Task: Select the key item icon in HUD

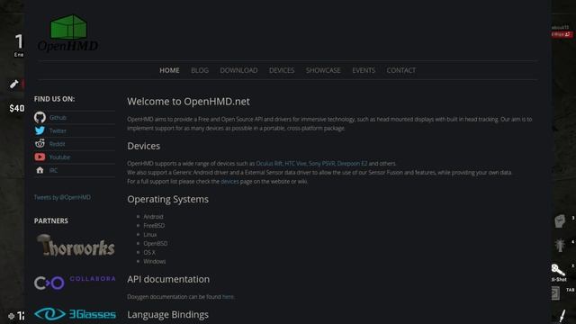Action: click(x=558, y=270)
